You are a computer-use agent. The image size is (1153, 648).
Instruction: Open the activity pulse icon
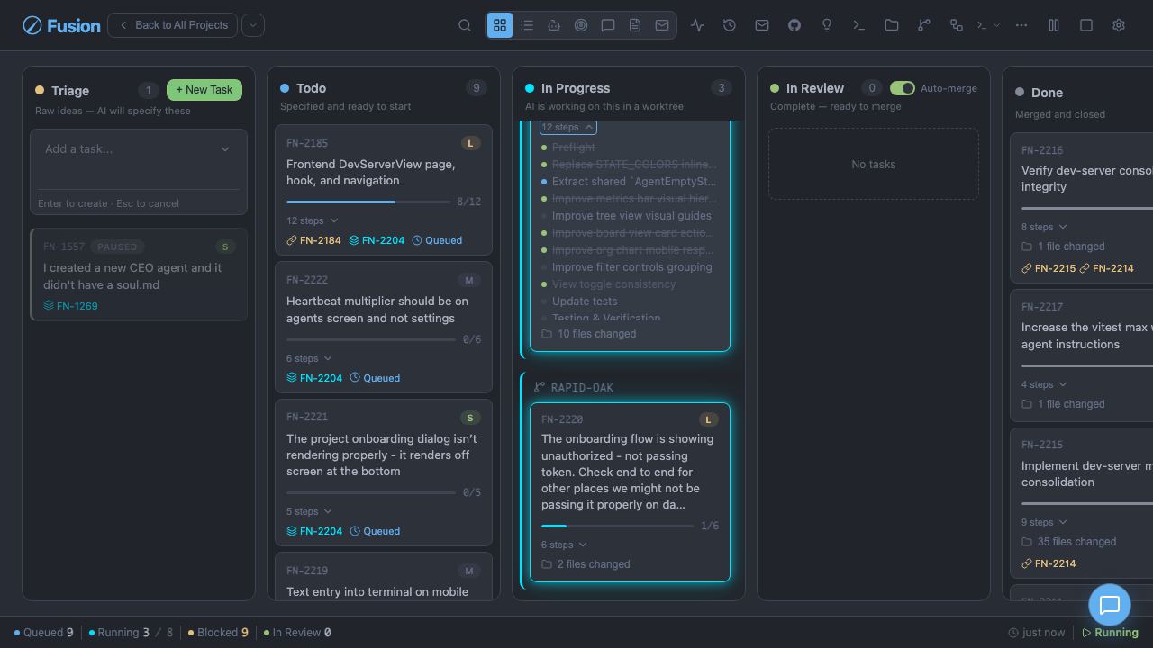[697, 25]
